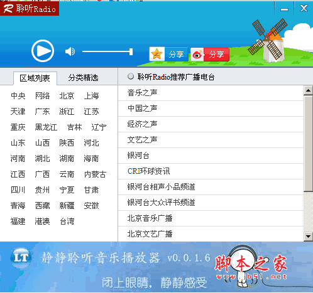Pick the 安徽 region
This screenshot has height=293, width=313.
(x=91, y=206)
